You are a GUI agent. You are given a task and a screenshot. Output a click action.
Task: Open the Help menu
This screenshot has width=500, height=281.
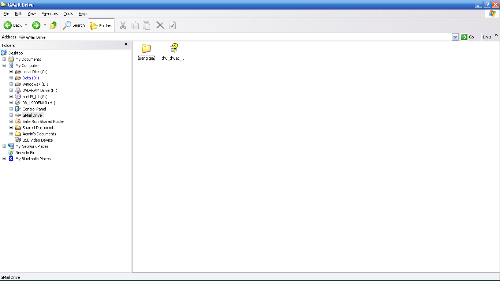[x=83, y=14]
